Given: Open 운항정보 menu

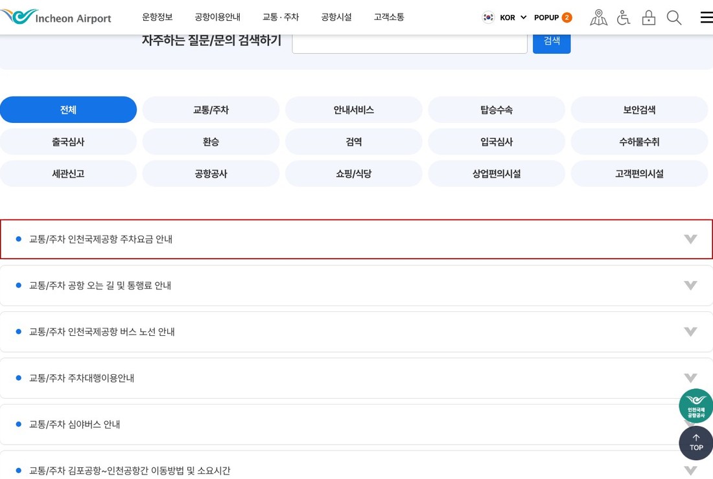Looking at the screenshot, I should [158, 17].
